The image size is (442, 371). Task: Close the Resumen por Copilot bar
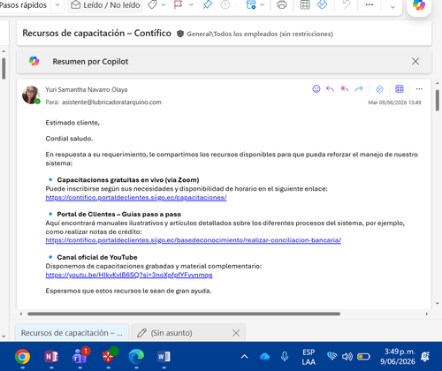tap(415, 61)
